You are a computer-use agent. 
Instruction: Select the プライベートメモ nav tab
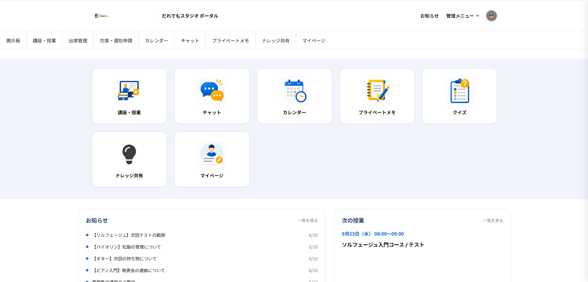[x=231, y=41]
